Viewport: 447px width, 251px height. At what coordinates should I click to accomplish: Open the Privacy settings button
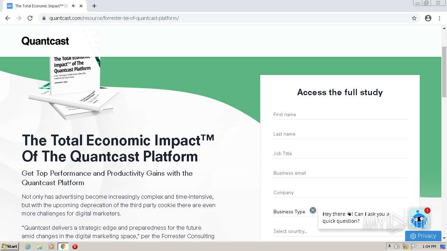423,236
